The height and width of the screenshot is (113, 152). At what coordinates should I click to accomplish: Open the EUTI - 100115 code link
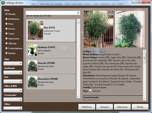click(99, 51)
